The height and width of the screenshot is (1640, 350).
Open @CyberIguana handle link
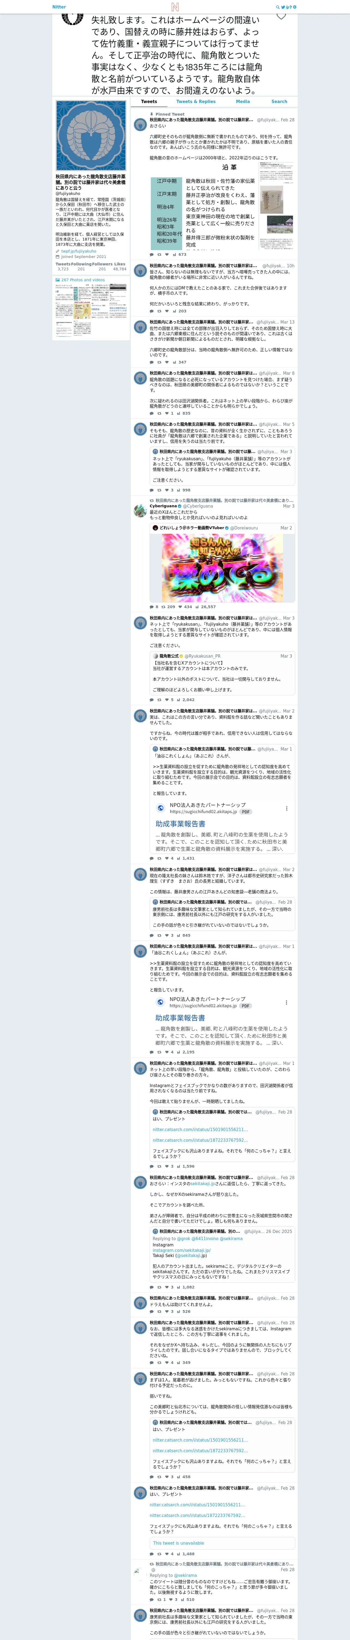198,506
